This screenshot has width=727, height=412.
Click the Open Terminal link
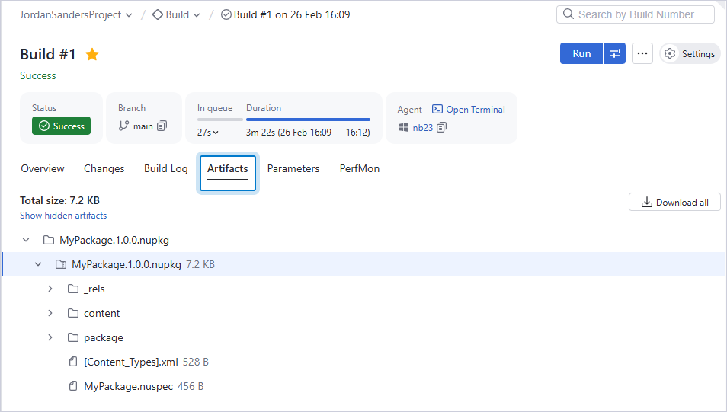(x=469, y=110)
